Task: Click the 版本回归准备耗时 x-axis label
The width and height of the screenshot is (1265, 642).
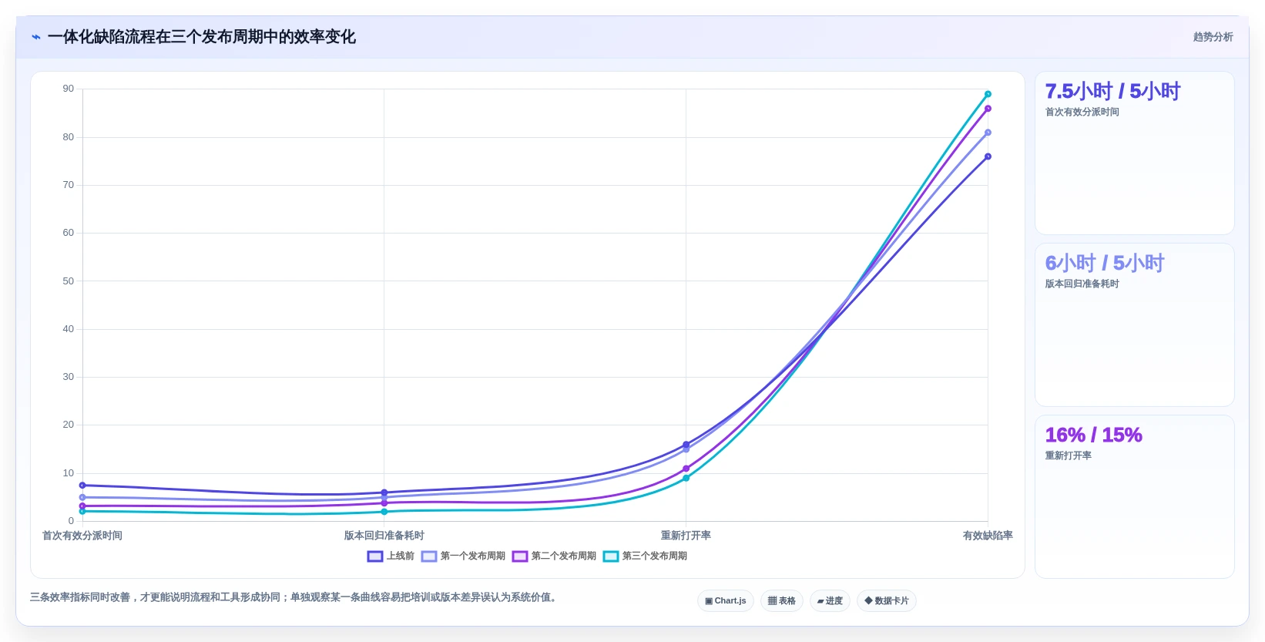Action: click(x=384, y=536)
